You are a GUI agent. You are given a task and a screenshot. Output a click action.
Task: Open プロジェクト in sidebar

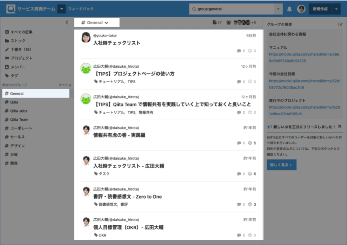coord(19,58)
